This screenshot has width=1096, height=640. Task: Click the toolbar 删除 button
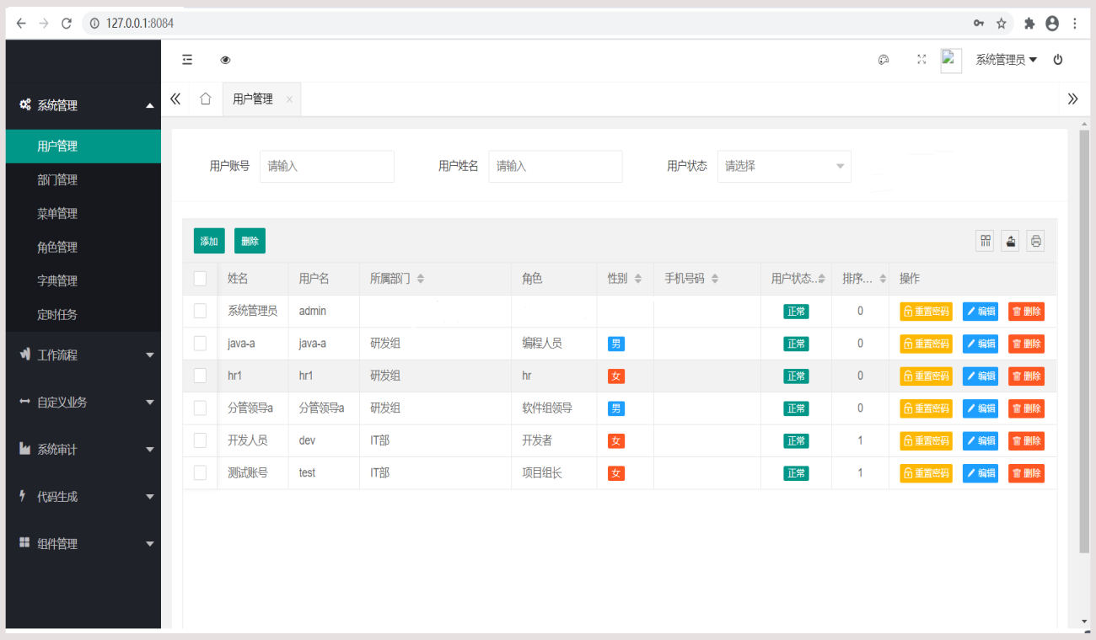tap(250, 241)
